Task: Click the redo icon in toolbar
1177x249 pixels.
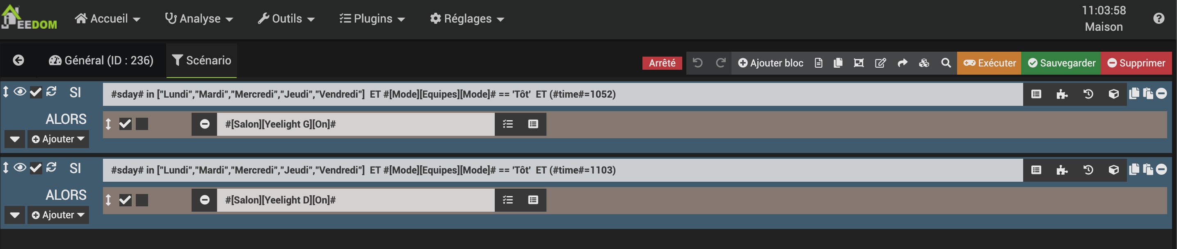Action: click(x=720, y=63)
